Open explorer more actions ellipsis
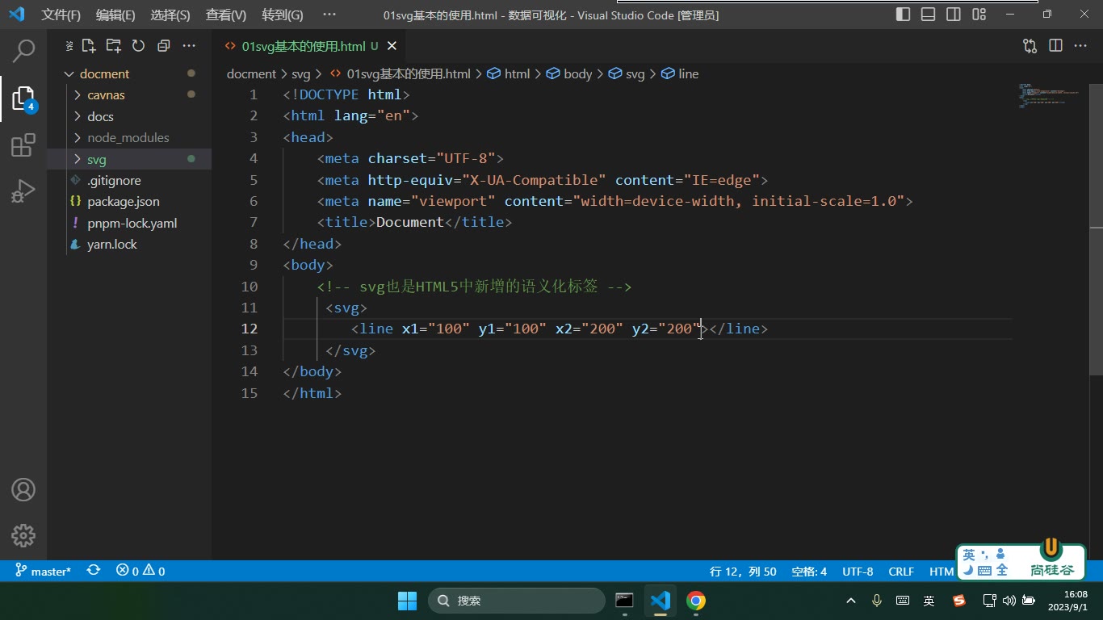 [x=189, y=46]
